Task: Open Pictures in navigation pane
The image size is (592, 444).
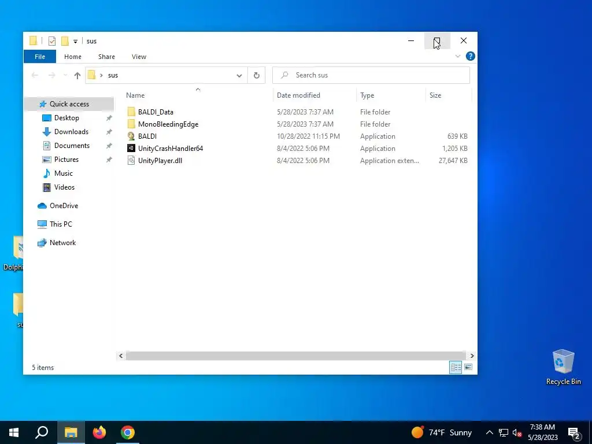Action: pyautogui.click(x=66, y=160)
